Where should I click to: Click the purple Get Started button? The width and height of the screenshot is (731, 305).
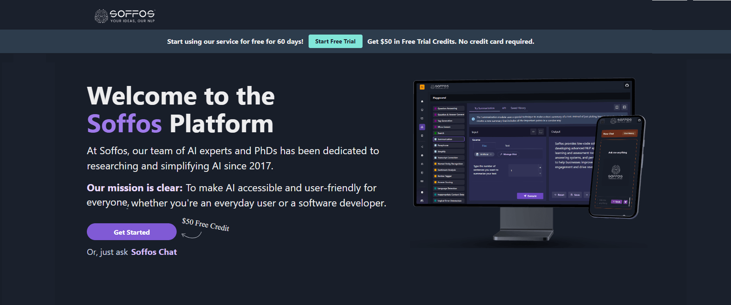(x=132, y=232)
